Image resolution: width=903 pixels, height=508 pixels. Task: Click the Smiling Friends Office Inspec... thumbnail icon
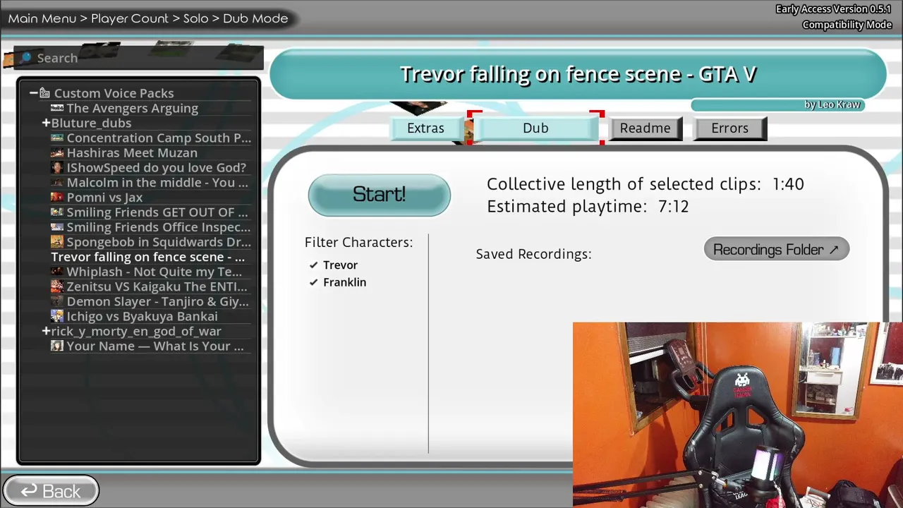[57, 227]
